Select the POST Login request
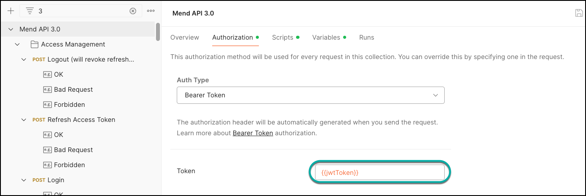 point(55,180)
